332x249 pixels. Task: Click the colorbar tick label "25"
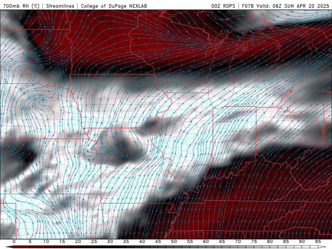click(94, 242)
